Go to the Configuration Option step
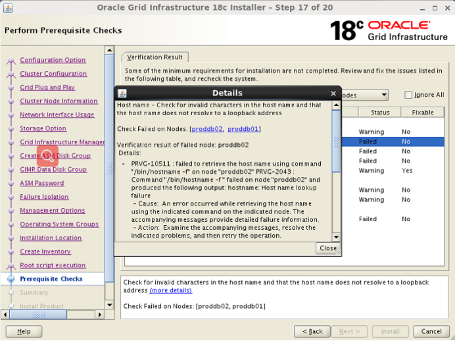This screenshot has width=455, height=341. [x=53, y=60]
